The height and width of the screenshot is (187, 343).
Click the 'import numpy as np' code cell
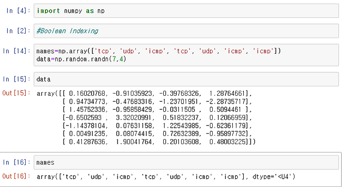[186, 10]
